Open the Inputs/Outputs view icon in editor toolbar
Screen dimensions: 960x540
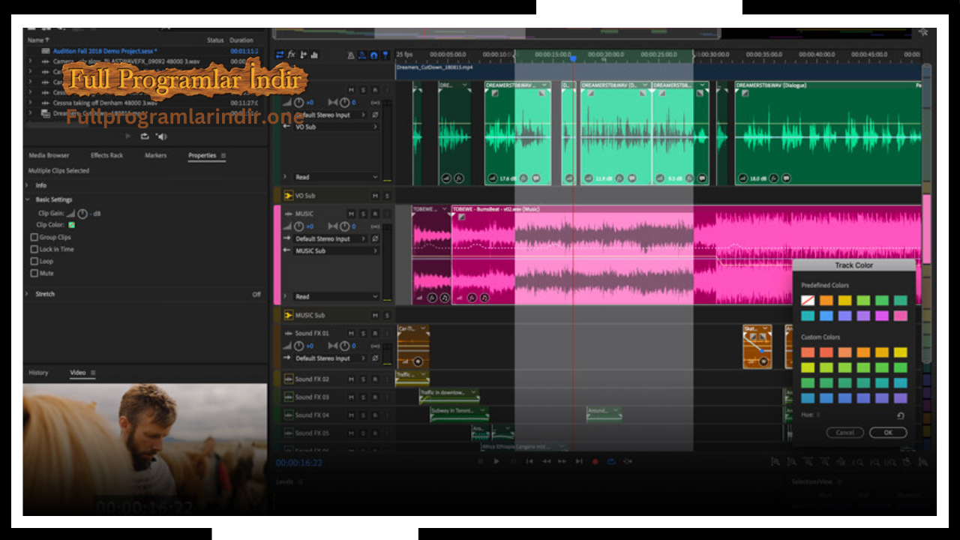(280, 55)
